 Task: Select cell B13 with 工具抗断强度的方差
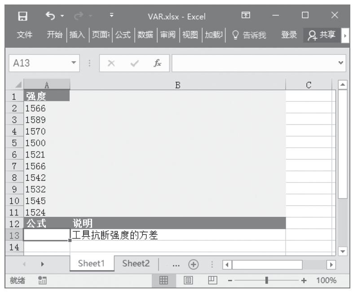click(x=177, y=235)
